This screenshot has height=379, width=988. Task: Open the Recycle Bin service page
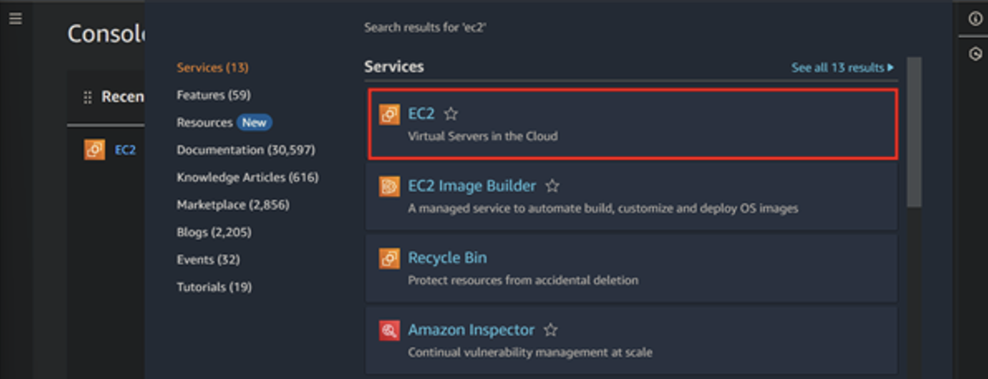click(447, 258)
